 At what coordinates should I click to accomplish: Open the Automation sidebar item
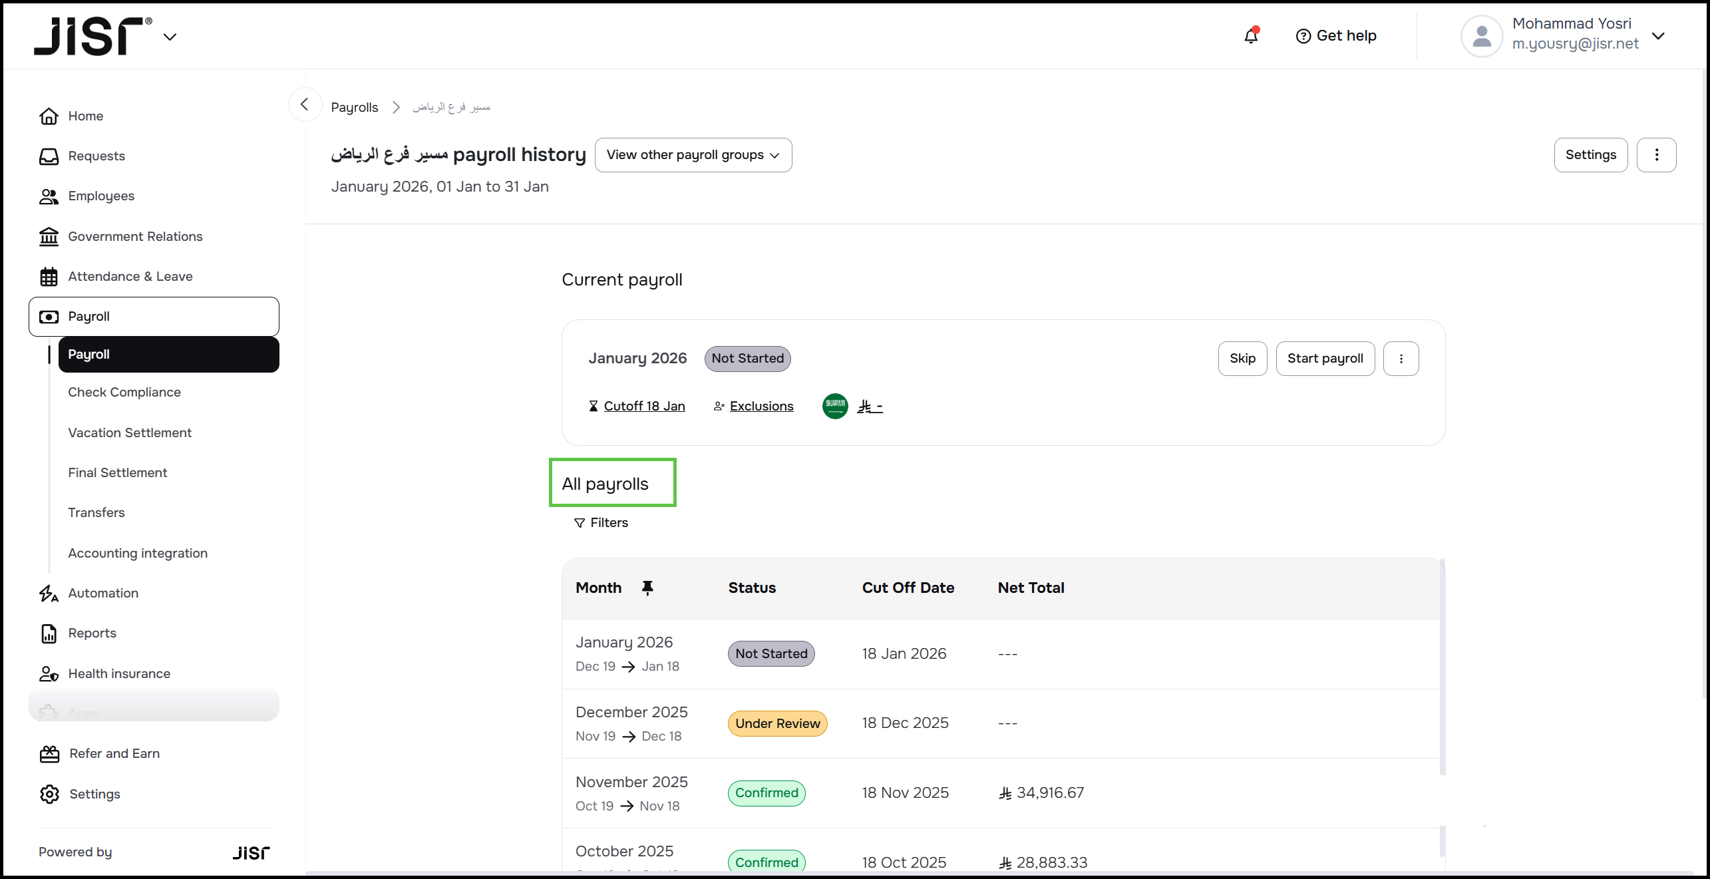102,593
